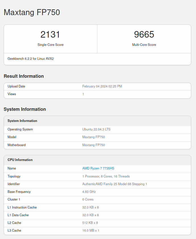Click the L1 Data Cache label
The height and width of the screenshot is (239, 196).
(x=18, y=215)
